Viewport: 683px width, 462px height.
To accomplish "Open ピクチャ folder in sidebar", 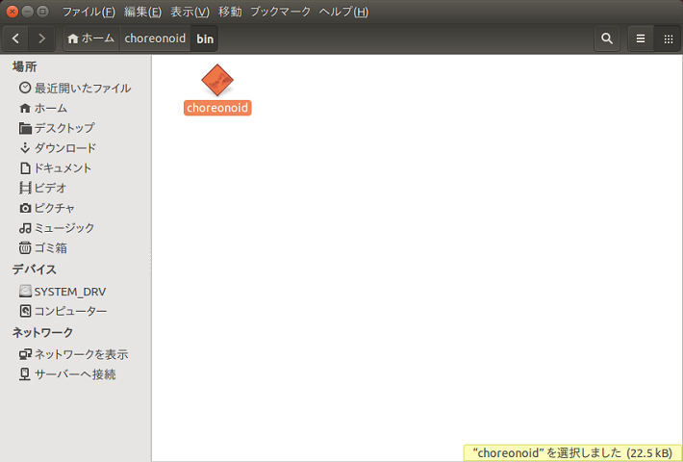I will pyautogui.click(x=54, y=208).
